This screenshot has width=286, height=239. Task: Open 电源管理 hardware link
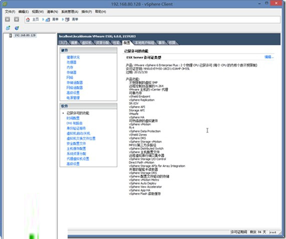click(73, 98)
